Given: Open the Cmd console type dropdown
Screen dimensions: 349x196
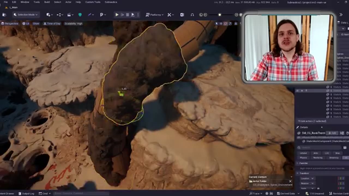Looking at the screenshot, I should (44, 194).
